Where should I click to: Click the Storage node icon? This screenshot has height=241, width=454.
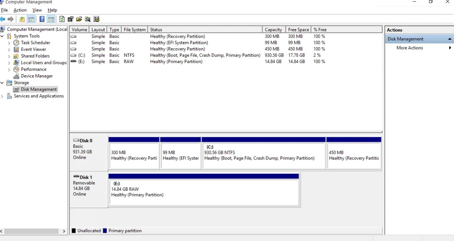(9, 83)
